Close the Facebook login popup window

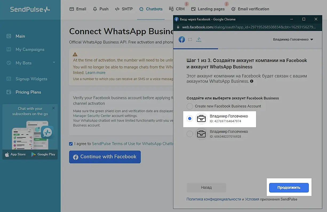point(316,19)
